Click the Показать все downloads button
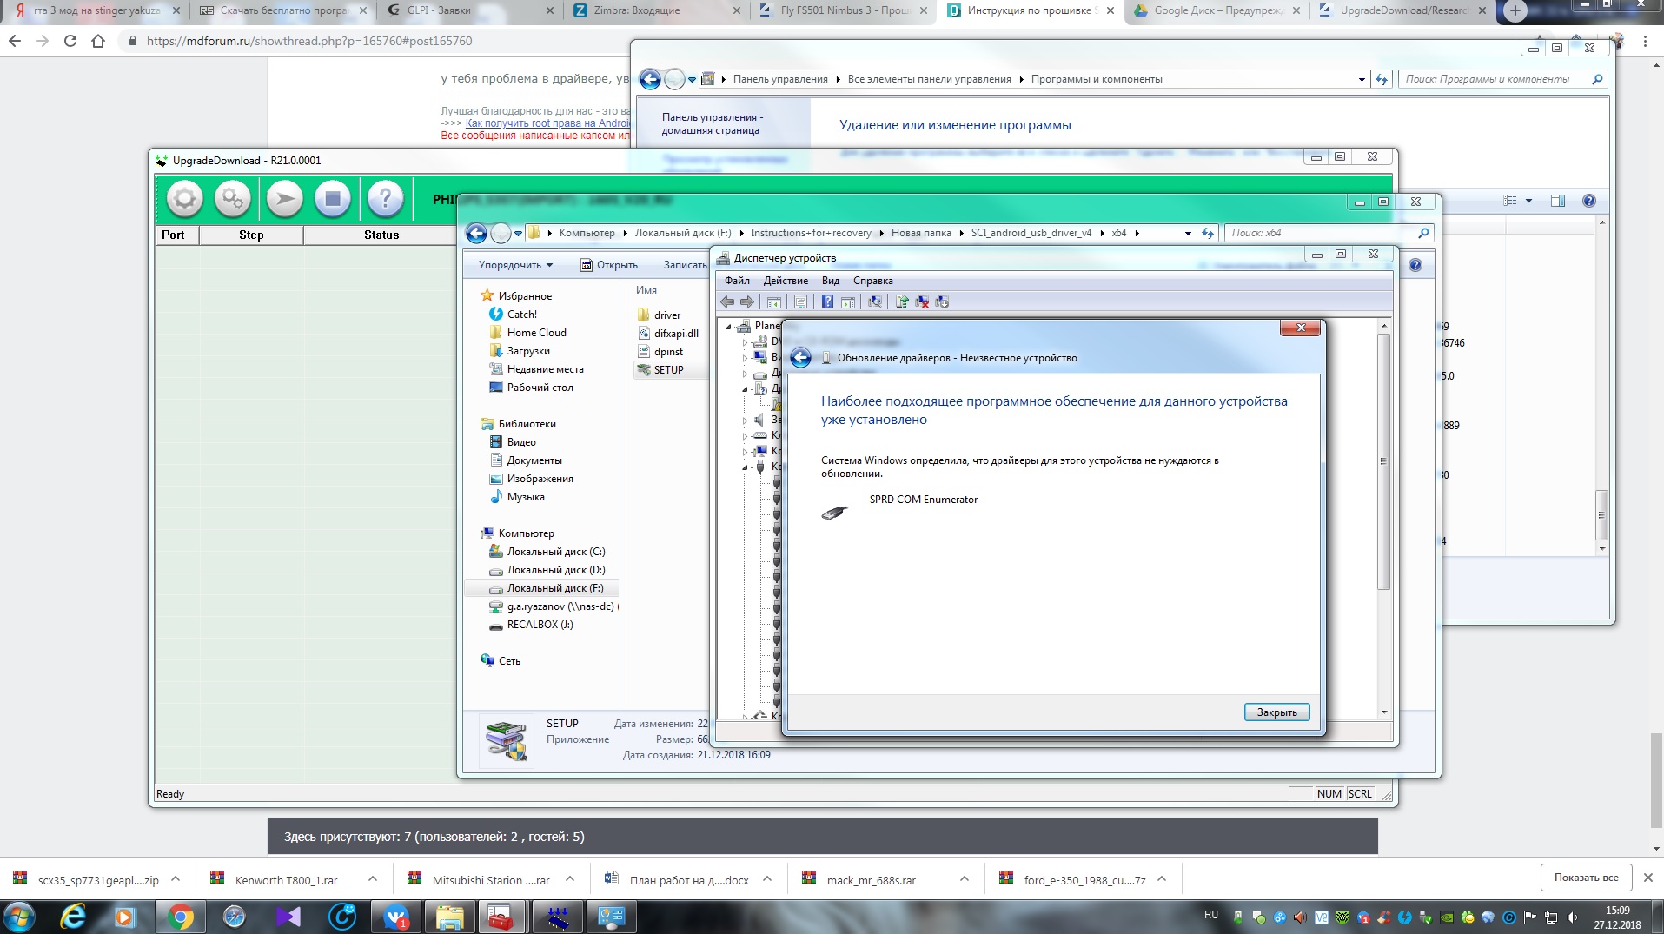The width and height of the screenshot is (1664, 934). [x=1585, y=878]
